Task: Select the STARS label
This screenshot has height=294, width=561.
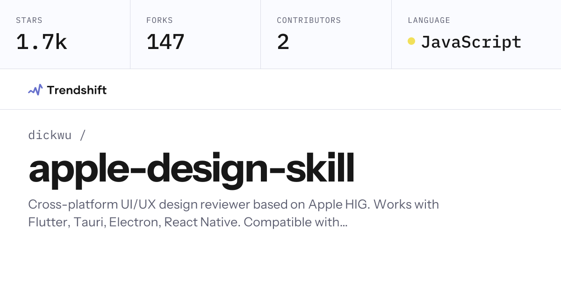Action: click(29, 21)
